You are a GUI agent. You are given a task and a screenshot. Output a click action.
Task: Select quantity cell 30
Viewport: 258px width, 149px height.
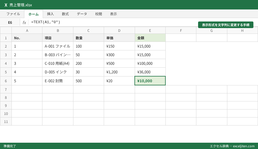pos(89,72)
